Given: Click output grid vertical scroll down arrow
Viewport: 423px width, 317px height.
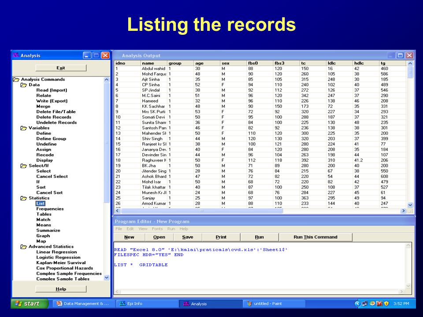Looking at the screenshot, I should tap(410, 205).
